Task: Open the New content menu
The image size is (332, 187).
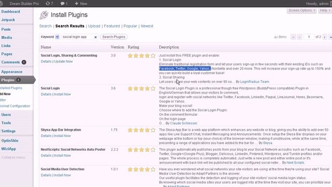Action: (81, 4)
